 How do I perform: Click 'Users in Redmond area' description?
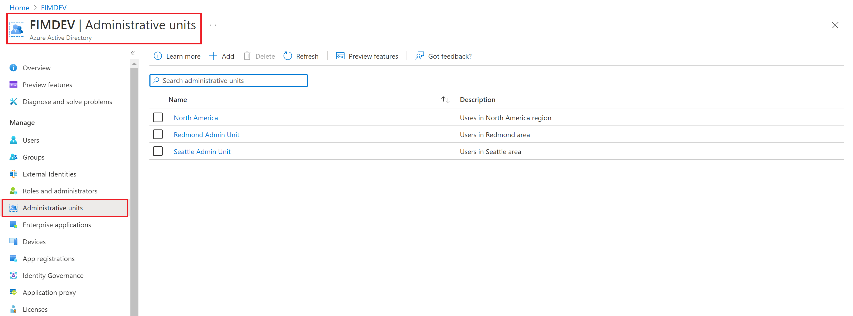point(495,134)
